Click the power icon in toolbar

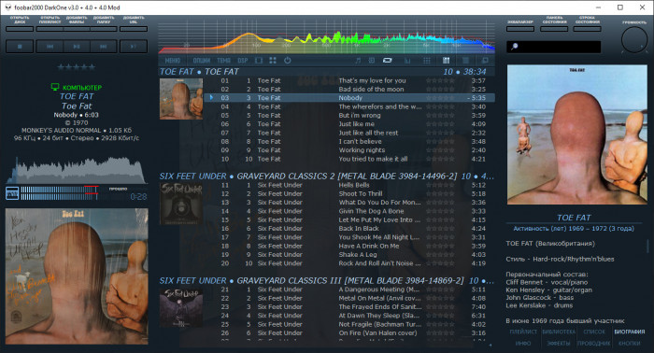click(x=288, y=61)
